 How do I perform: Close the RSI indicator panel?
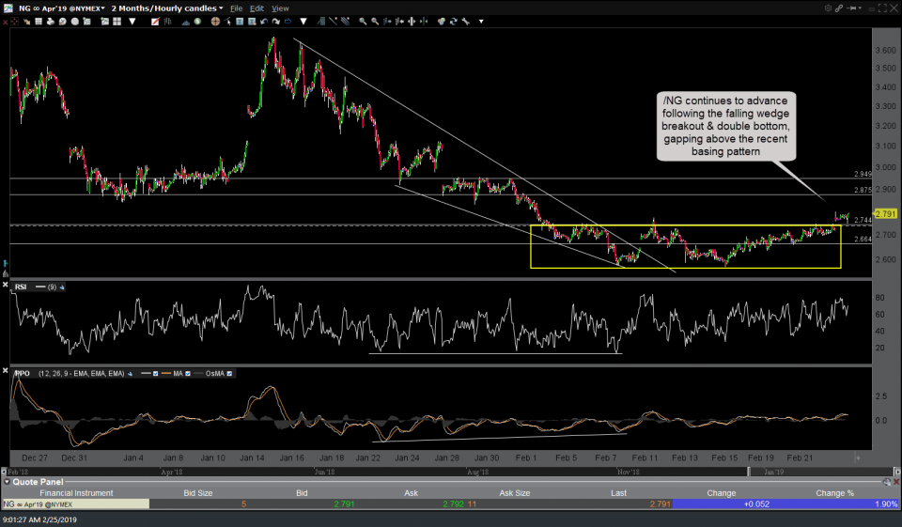tap(5, 285)
